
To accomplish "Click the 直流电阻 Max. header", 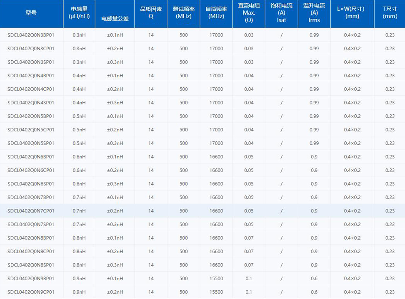I will pos(249,13).
